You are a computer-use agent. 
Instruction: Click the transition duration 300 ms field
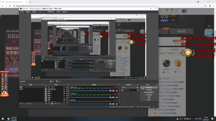coord(130,90)
